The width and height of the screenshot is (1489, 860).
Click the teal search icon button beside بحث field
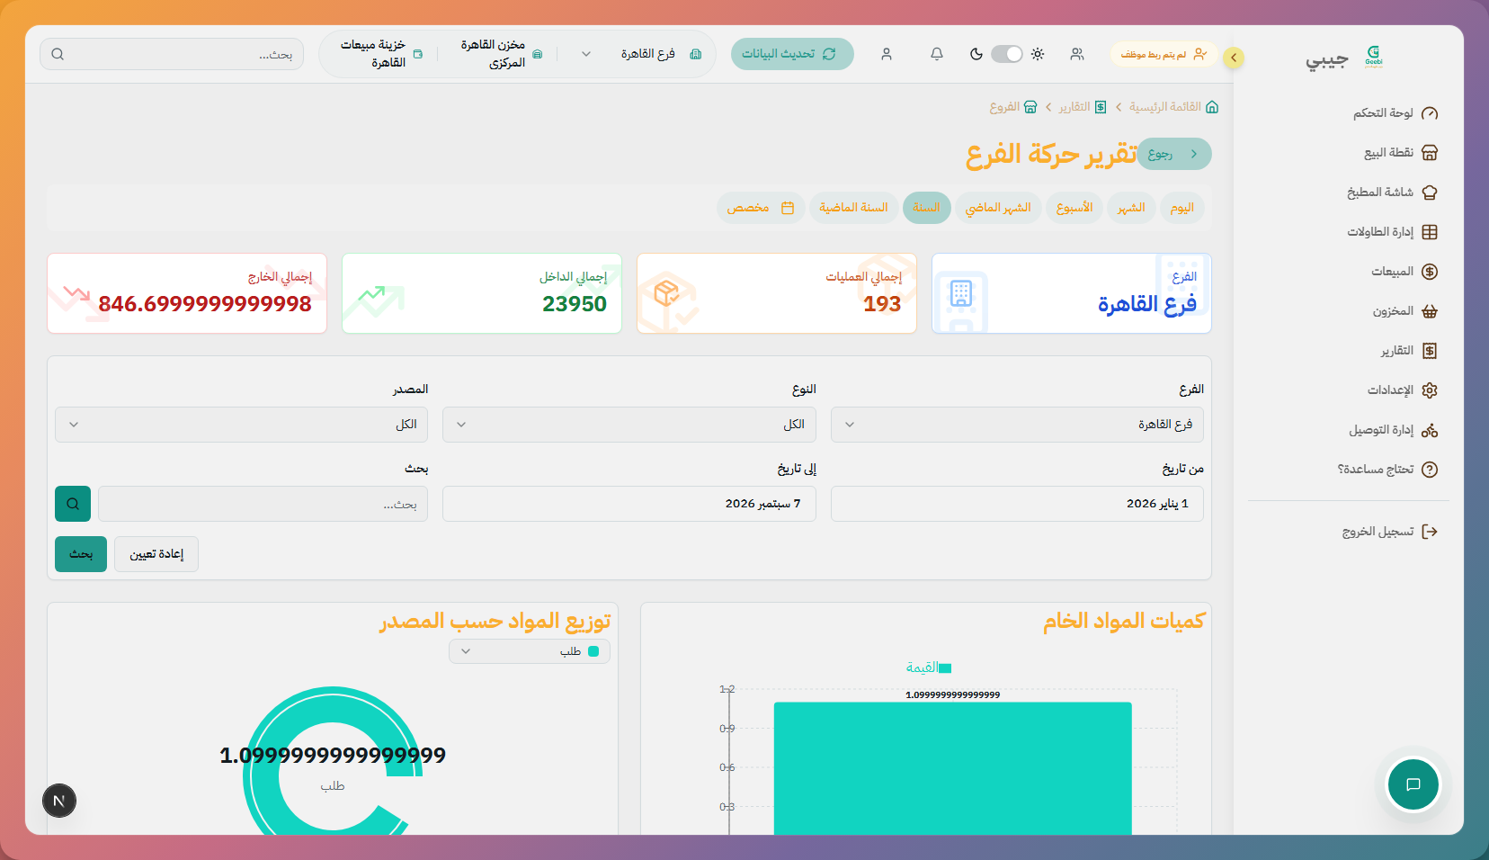pyautogui.click(x=73, y=504)
